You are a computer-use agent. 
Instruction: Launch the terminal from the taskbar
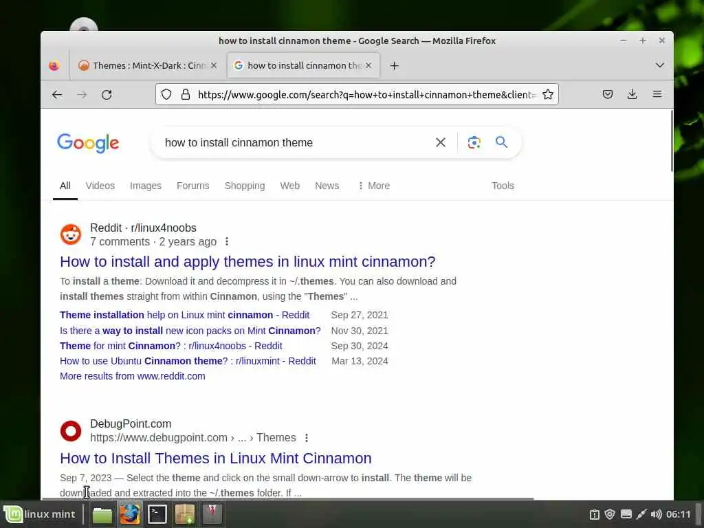click(x=157, y=514)
